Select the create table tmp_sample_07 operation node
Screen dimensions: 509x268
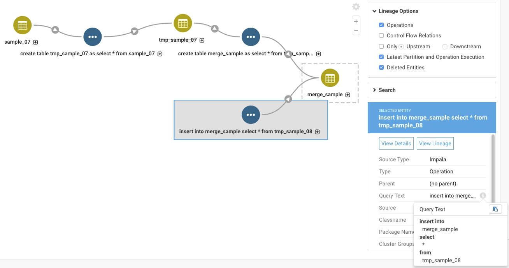[93, 37]
